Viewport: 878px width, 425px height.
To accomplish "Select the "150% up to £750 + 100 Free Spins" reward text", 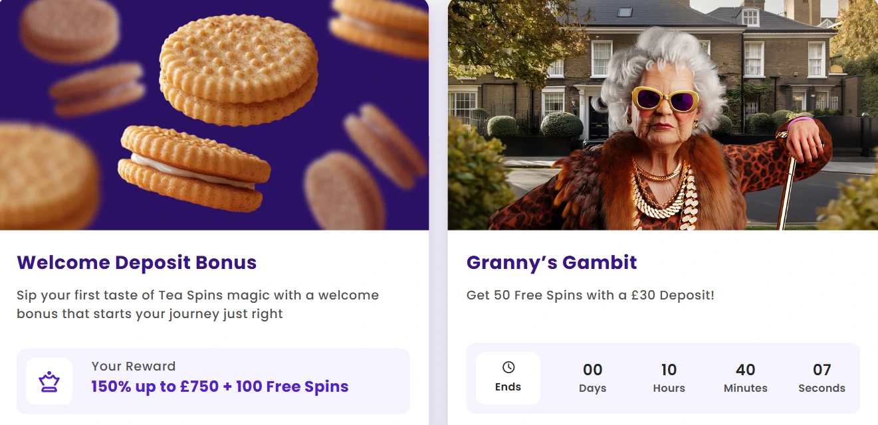I will [x=219, y=386].
